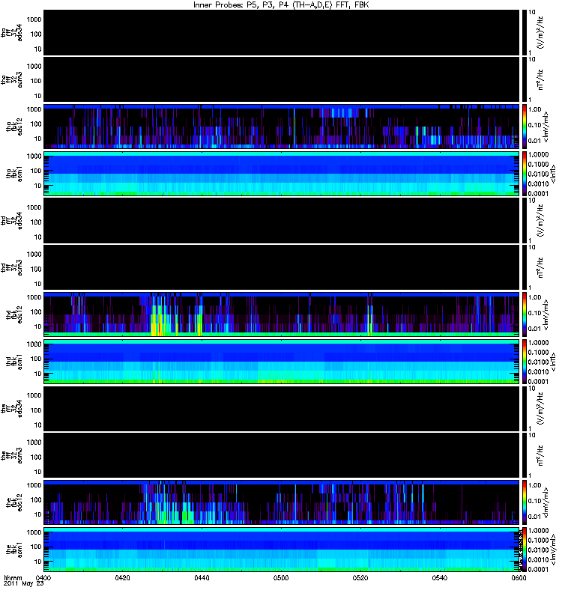This screenshot has height=599, width=562.
Task: Click inside the empty the fff scm3 spectrogram
Action: [281, 456]
